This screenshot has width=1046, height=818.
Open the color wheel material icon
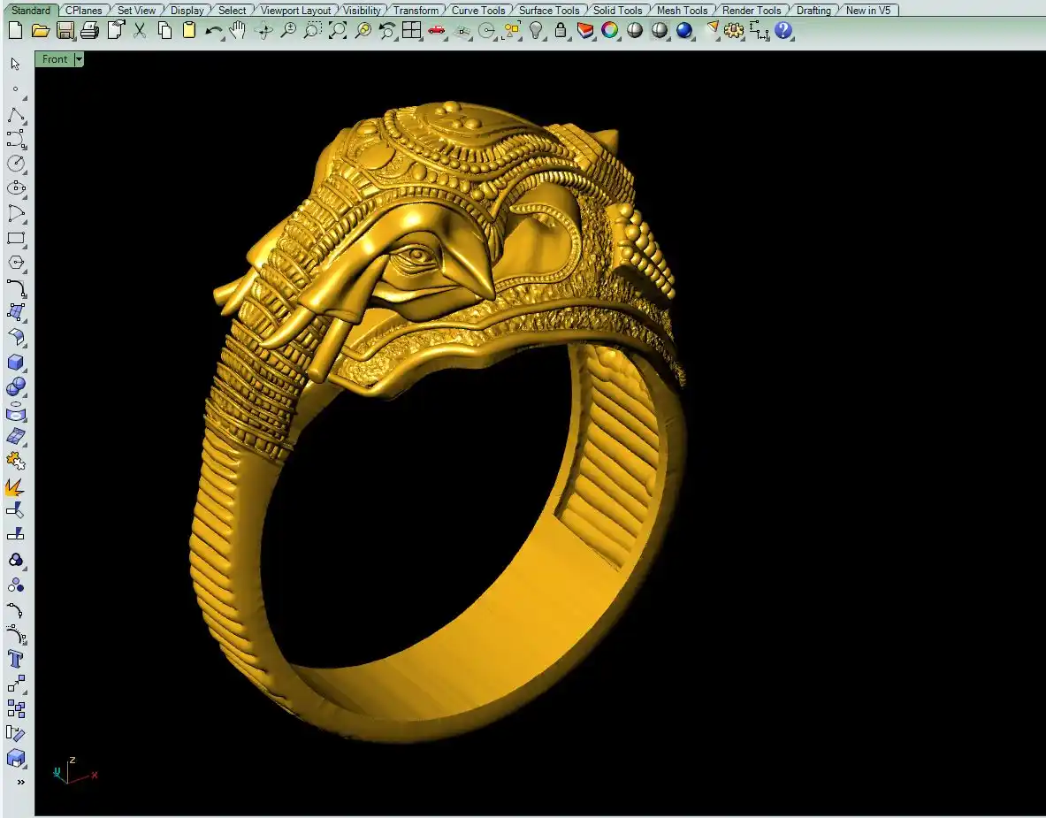click(610, 31)
